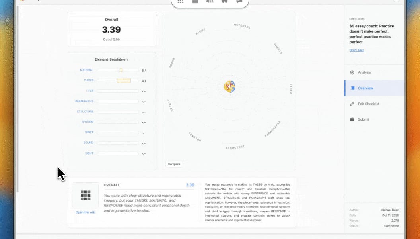Select the Overview sidebar item
This screenshot has height=239, width=420.
(374, 88)
